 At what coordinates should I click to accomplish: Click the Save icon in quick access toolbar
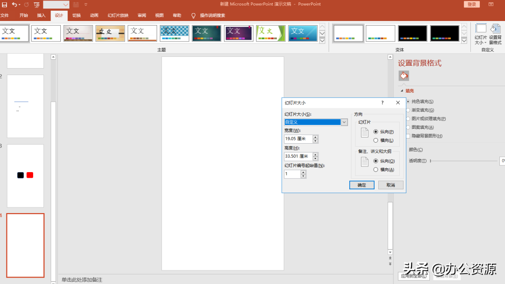point(5,5)
